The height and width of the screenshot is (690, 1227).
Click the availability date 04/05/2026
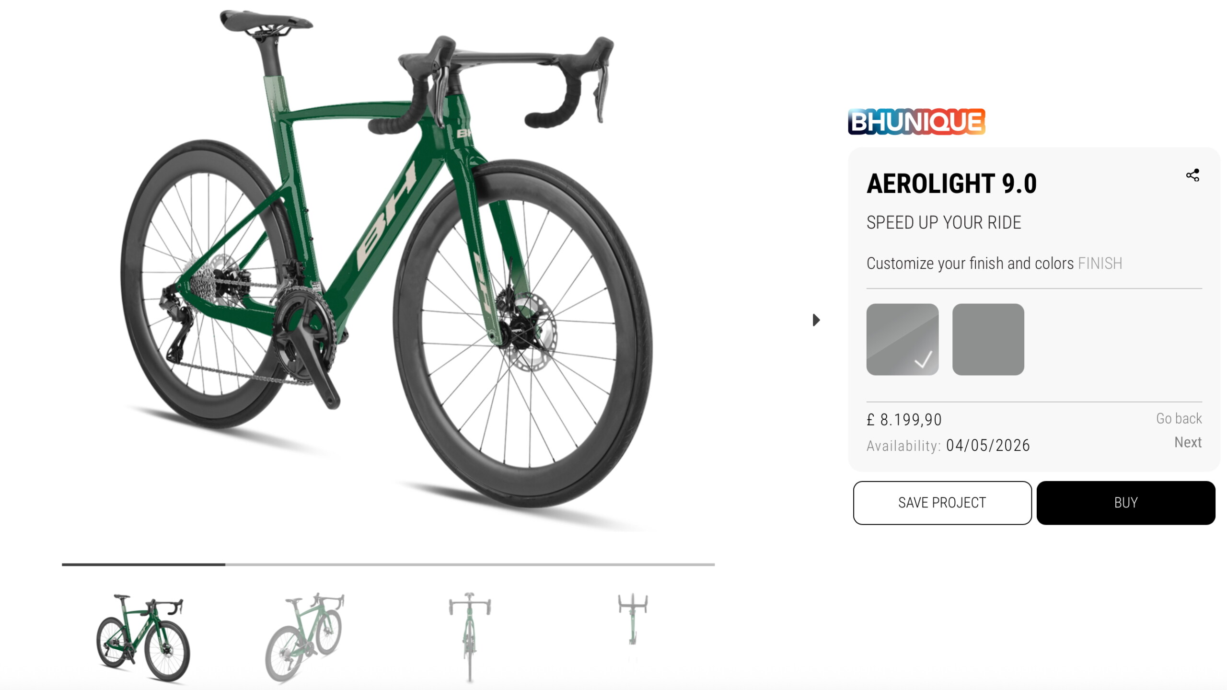(x=988, y=445)
